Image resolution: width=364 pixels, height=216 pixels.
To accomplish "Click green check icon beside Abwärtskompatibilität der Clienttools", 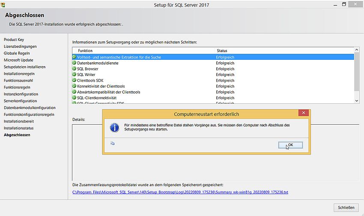I will [x=74, y=92].
